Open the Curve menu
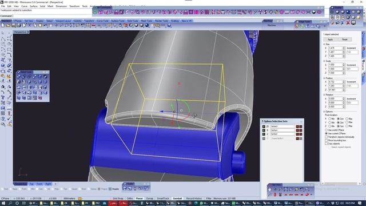Image resolution: width=366 pixels, height=206 pixels. (24, 6)
